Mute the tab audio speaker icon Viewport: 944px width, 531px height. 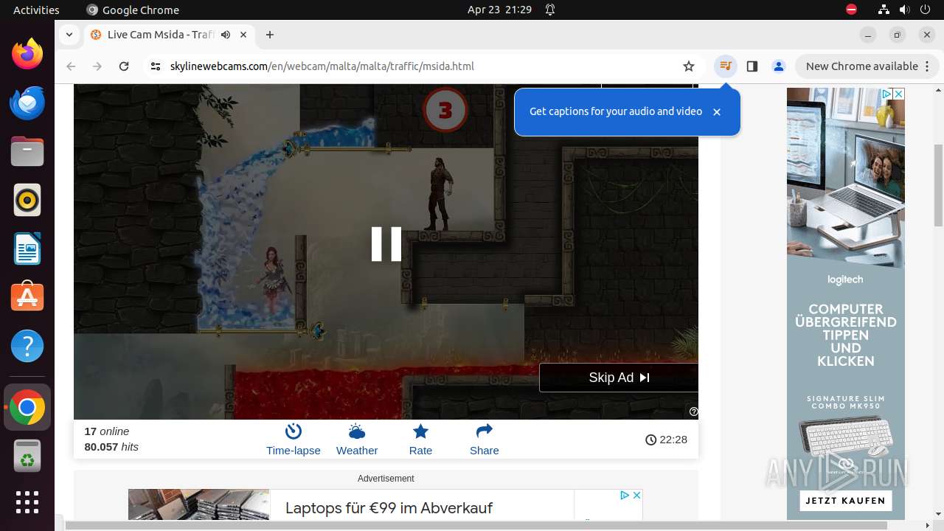(226, 35)
